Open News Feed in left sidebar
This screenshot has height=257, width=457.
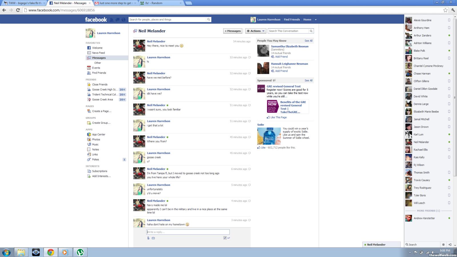coord(98,53)
